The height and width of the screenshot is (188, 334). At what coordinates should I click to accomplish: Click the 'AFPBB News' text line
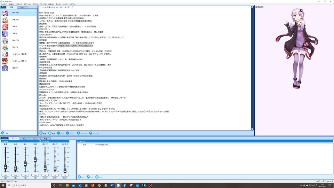pos(45,123)
